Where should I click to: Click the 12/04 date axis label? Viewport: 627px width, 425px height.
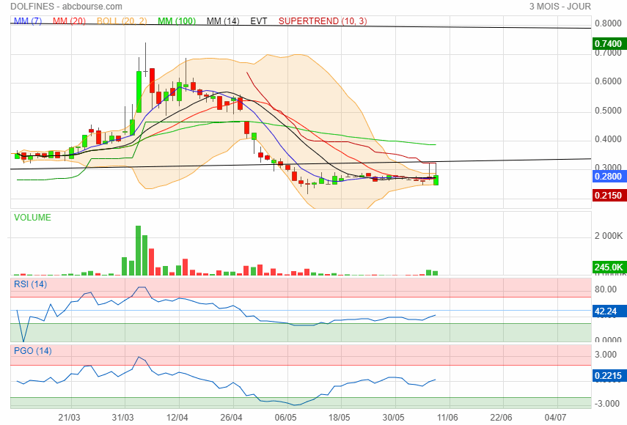point(177,418)
